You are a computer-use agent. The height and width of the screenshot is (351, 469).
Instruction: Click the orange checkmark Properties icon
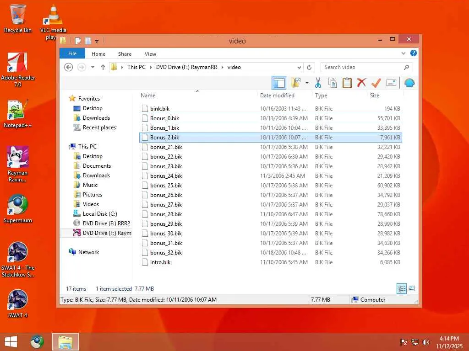[x=376, y=83]
